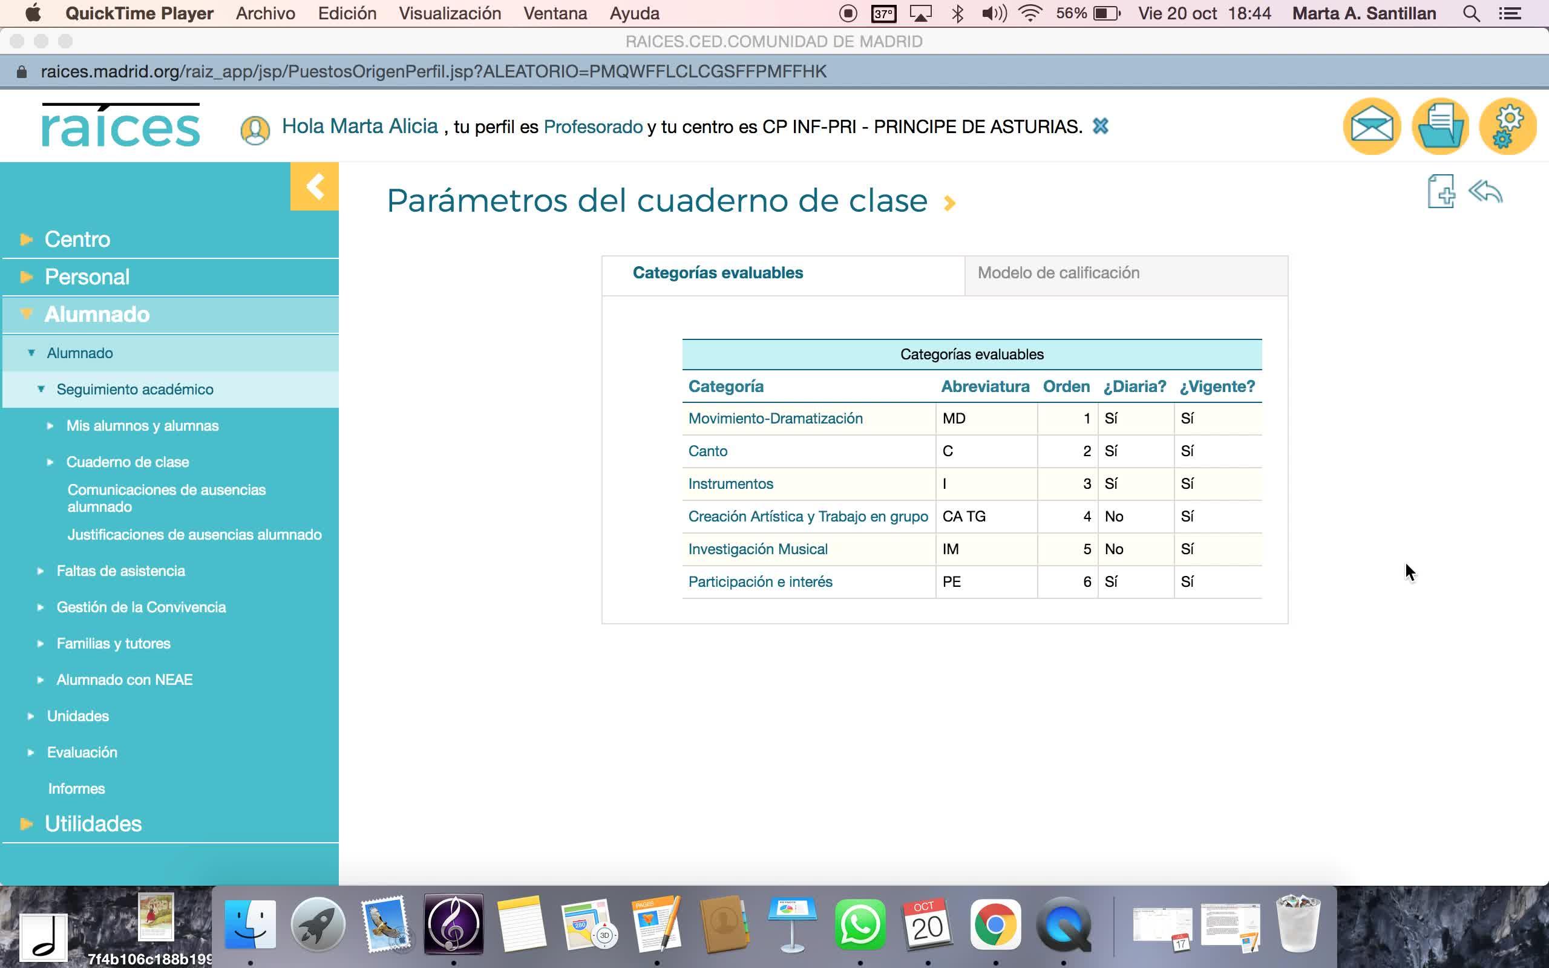Expand the Utilidades menu section
This screenshot has height=968, width=1549.
pos(93,823)
